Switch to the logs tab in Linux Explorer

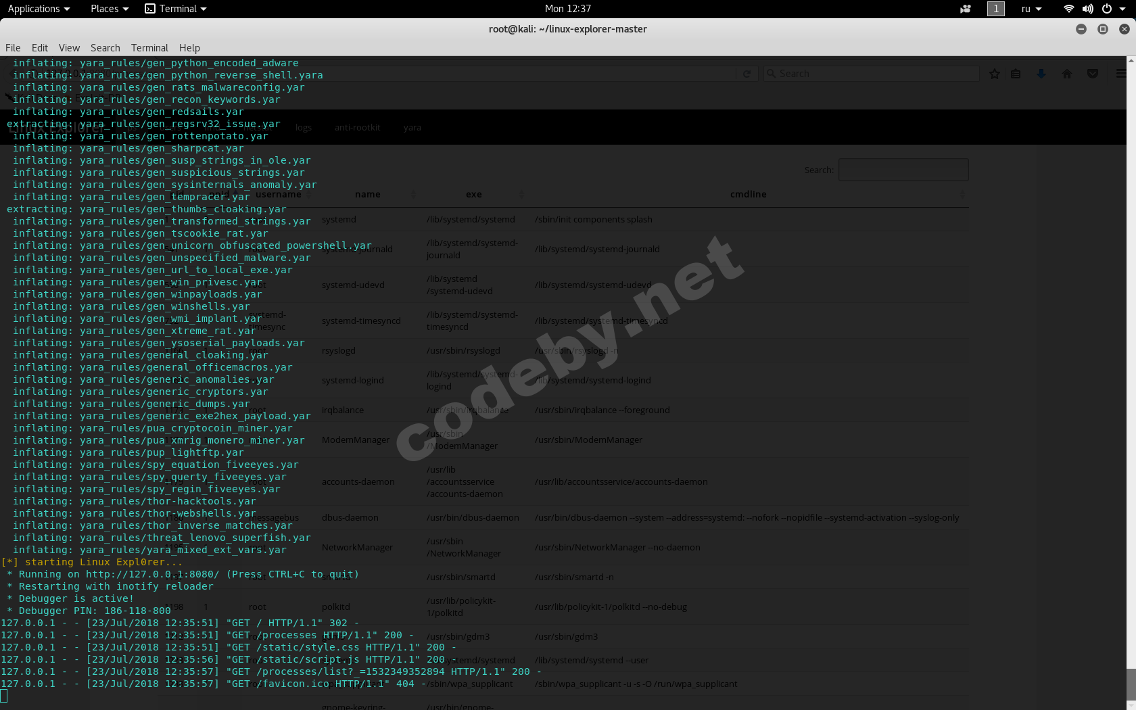click(304, 128)
